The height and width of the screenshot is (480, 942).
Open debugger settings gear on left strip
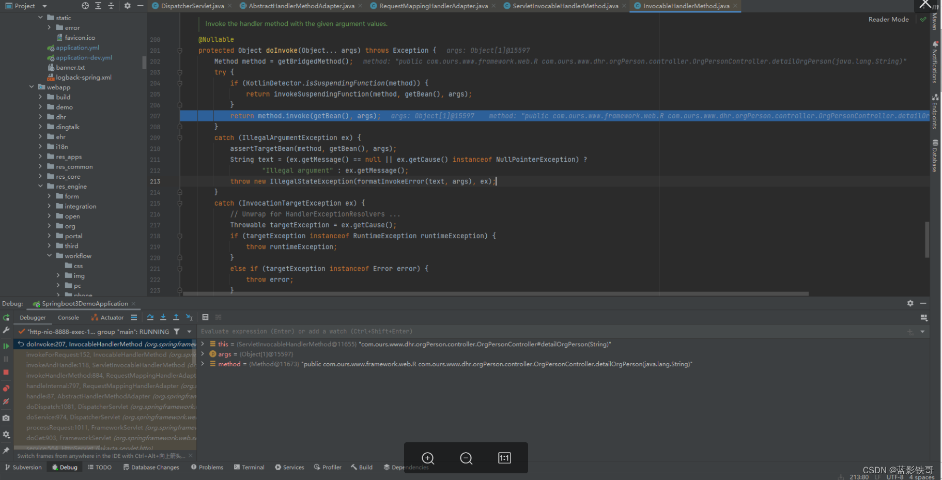coord(6,435)
